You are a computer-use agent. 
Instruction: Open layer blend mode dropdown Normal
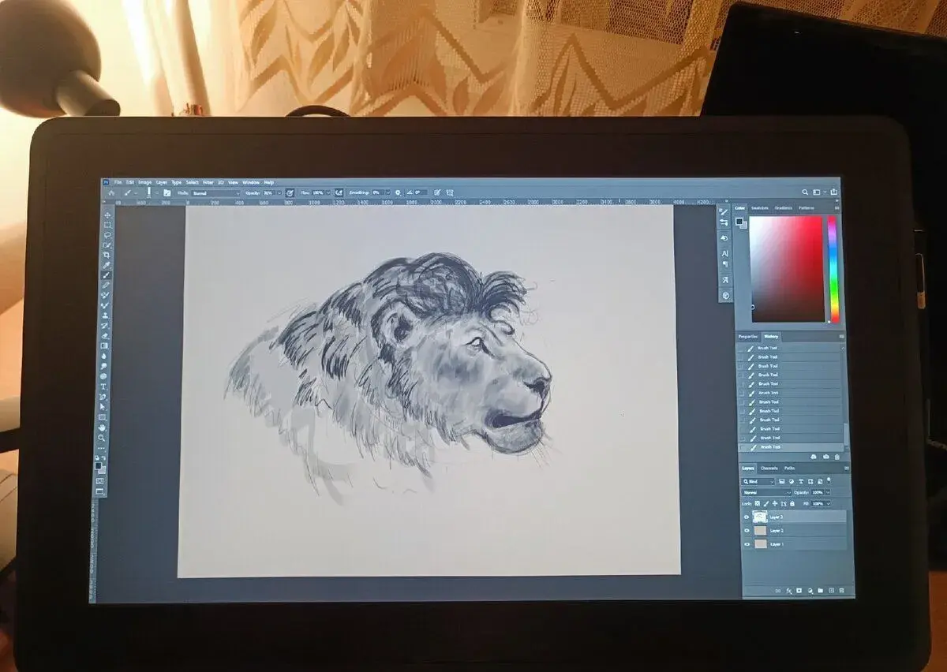(766, 492)
